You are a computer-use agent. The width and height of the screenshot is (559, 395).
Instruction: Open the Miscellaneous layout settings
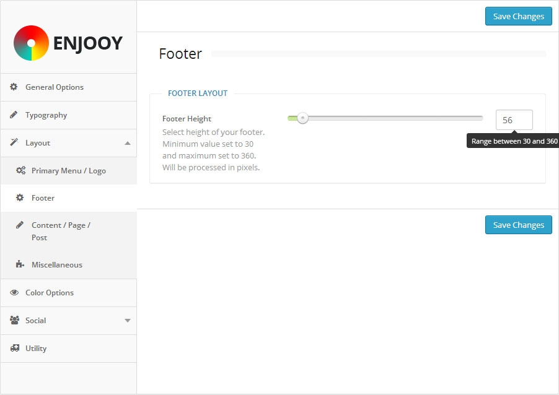tap(57, 265)
